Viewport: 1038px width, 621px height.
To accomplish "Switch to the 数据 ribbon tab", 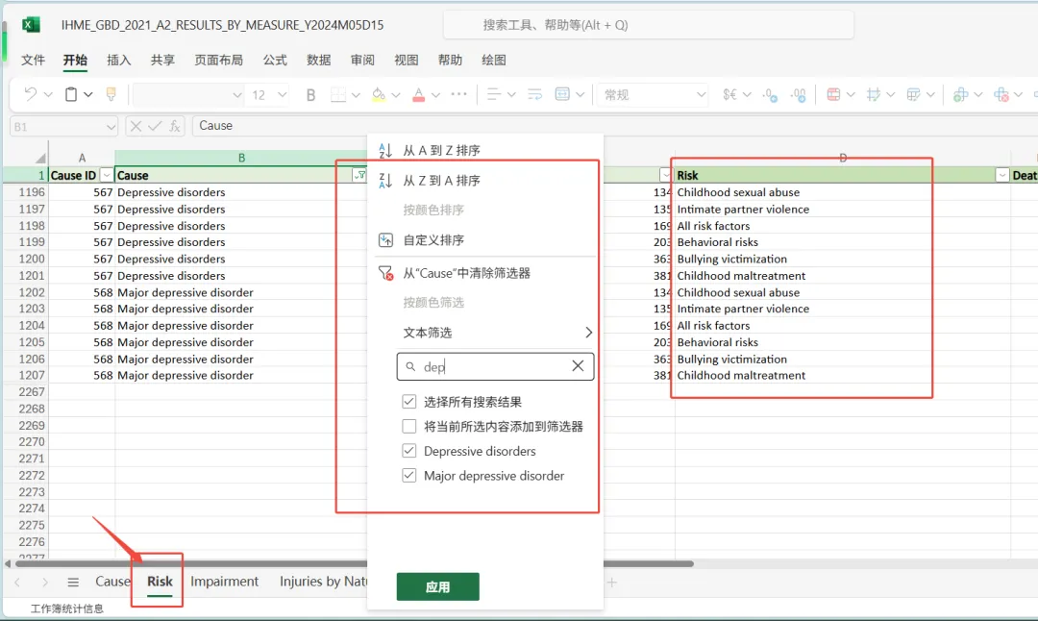I will pos(318,61).
